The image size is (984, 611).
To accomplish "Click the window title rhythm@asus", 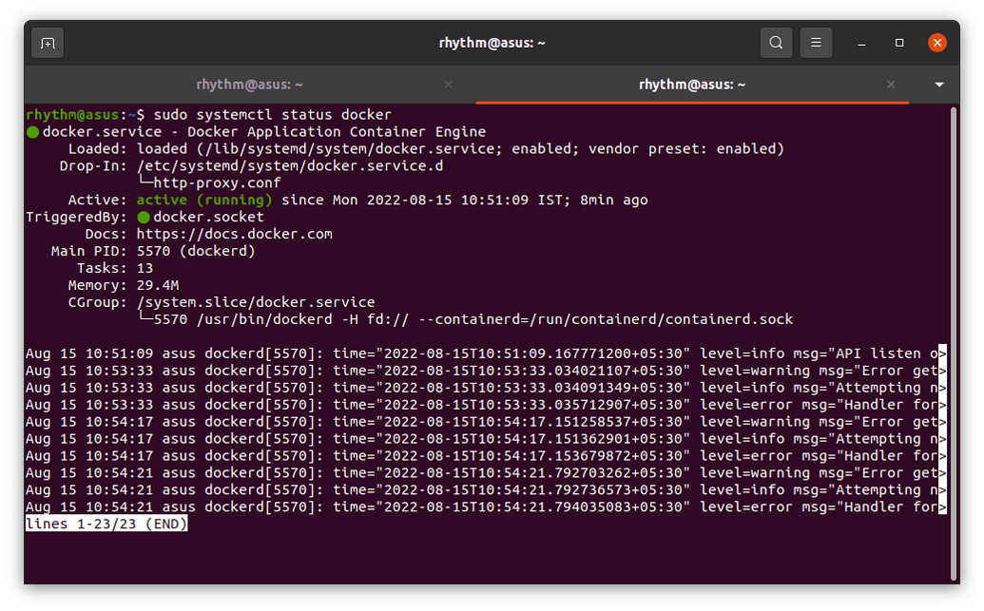I will [x=492, y=43].
